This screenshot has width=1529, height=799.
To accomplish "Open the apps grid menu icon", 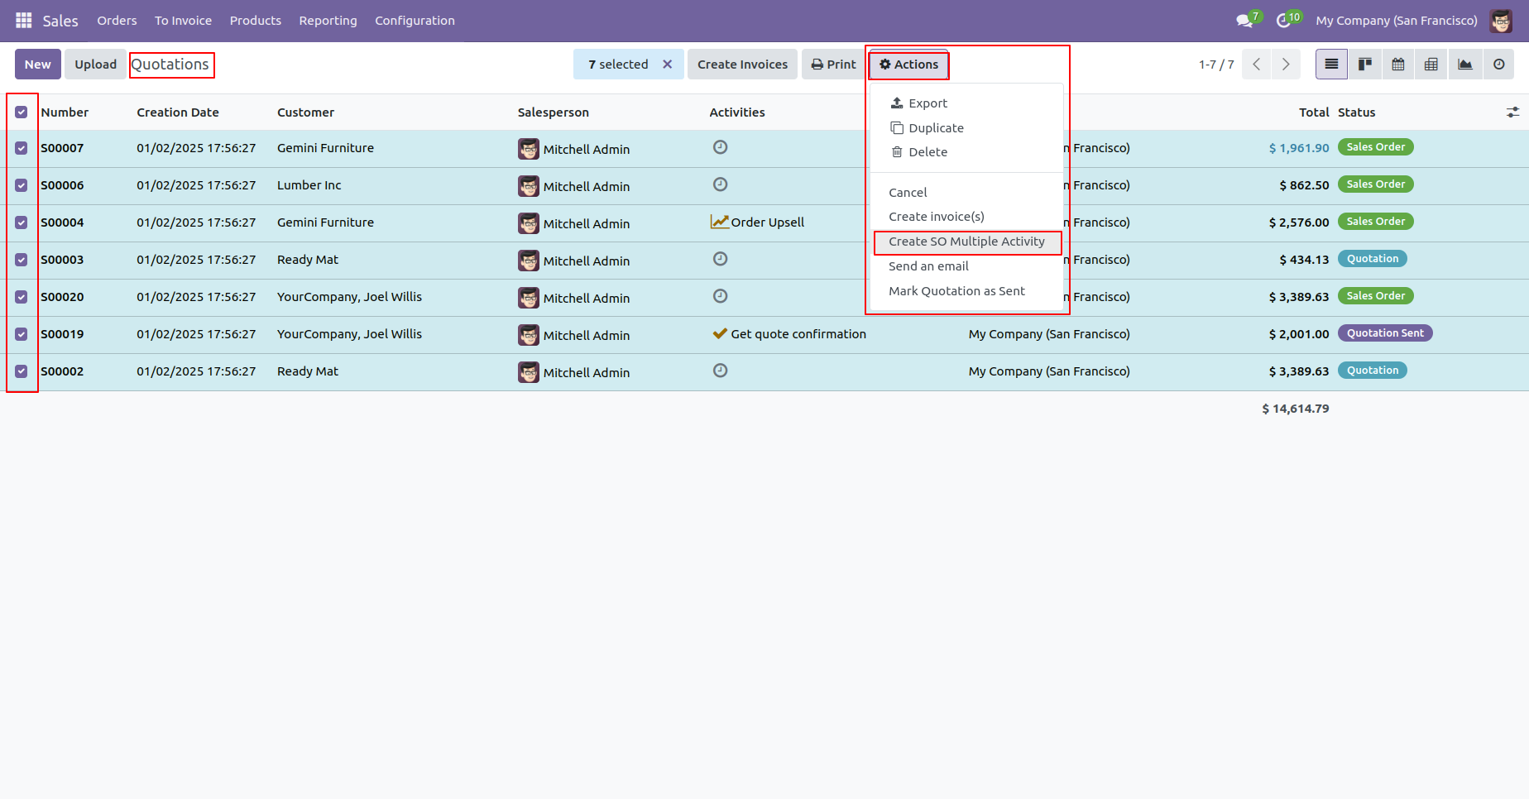I will coord(23,20).
